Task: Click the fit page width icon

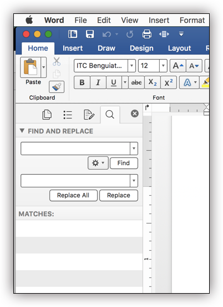Action: point(164,34)
